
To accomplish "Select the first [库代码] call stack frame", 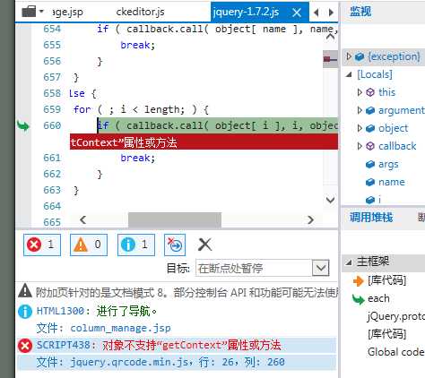I will tap(386, 280).
